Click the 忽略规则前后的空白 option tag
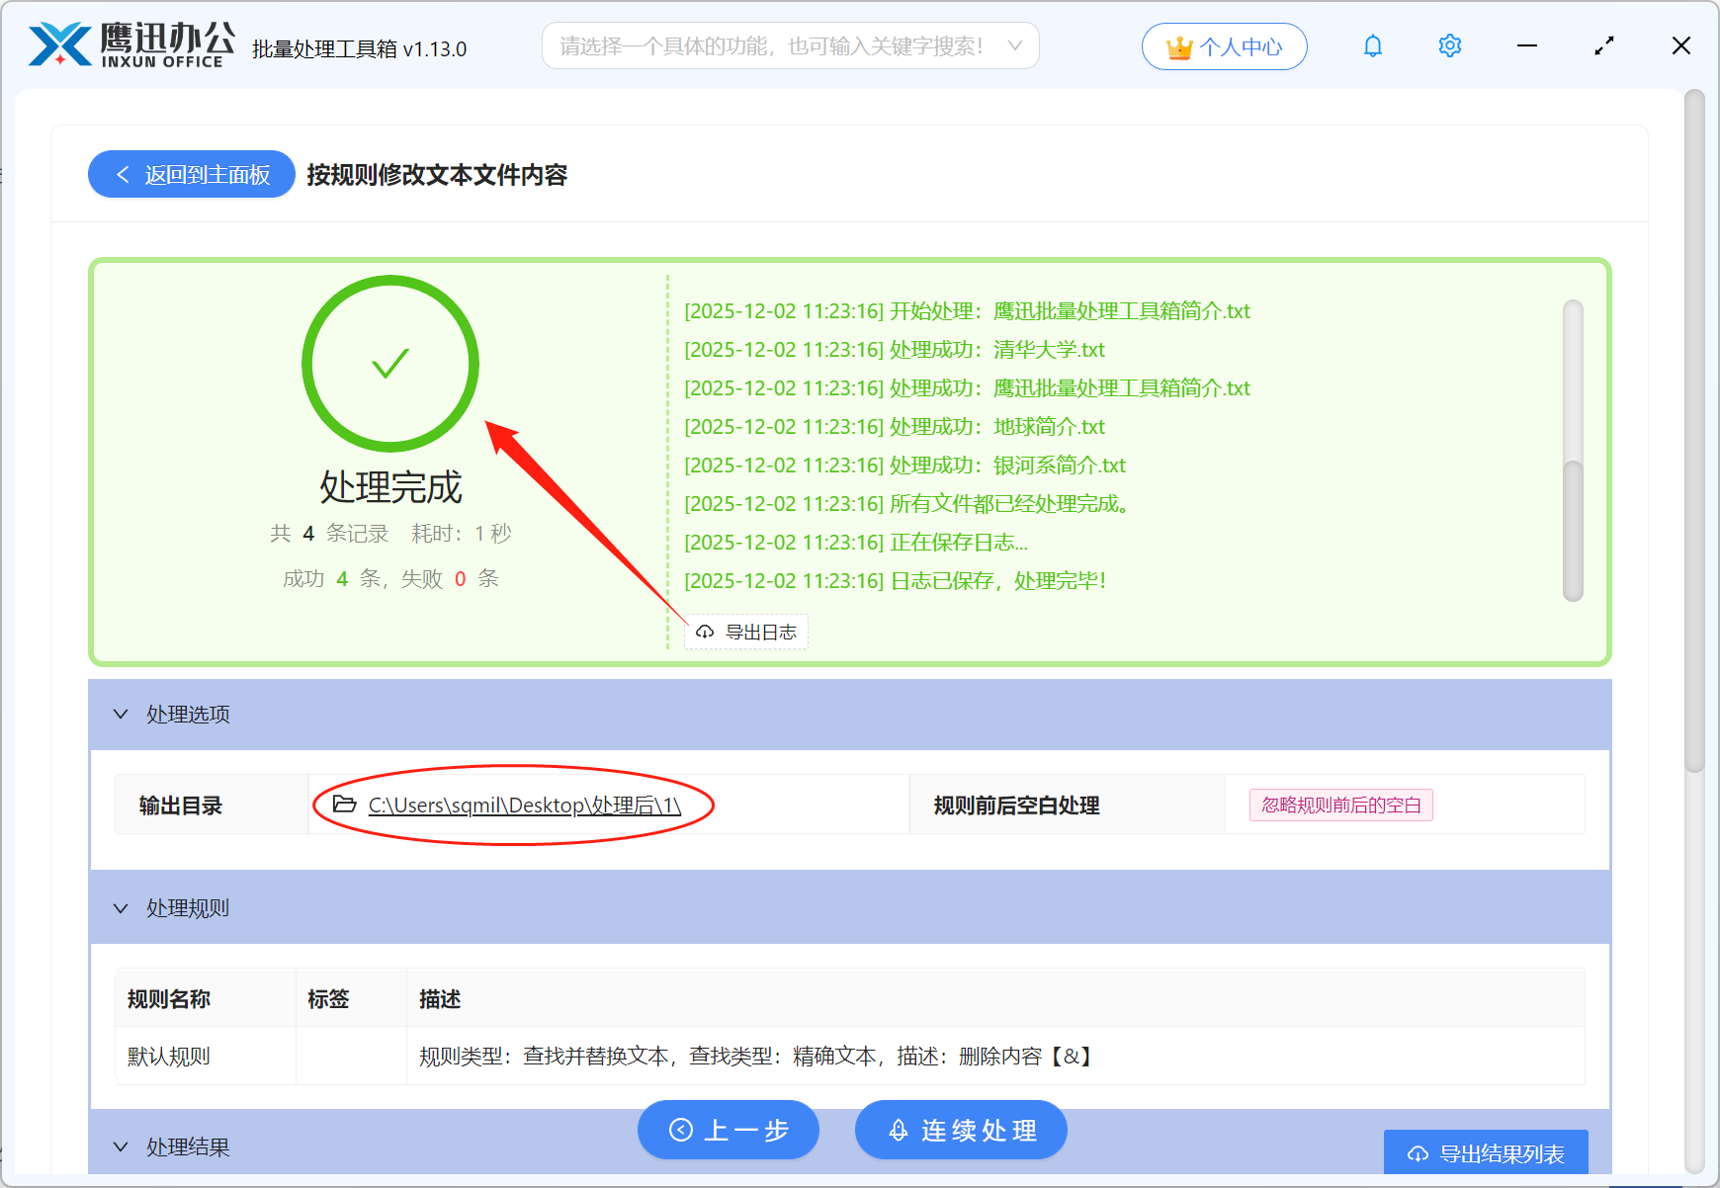Screen dimensions: 1720x1188 coord(1340,805)
